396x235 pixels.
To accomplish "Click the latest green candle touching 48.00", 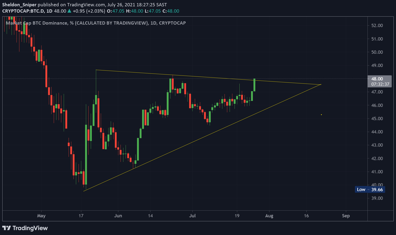I will tap(255, 85).
